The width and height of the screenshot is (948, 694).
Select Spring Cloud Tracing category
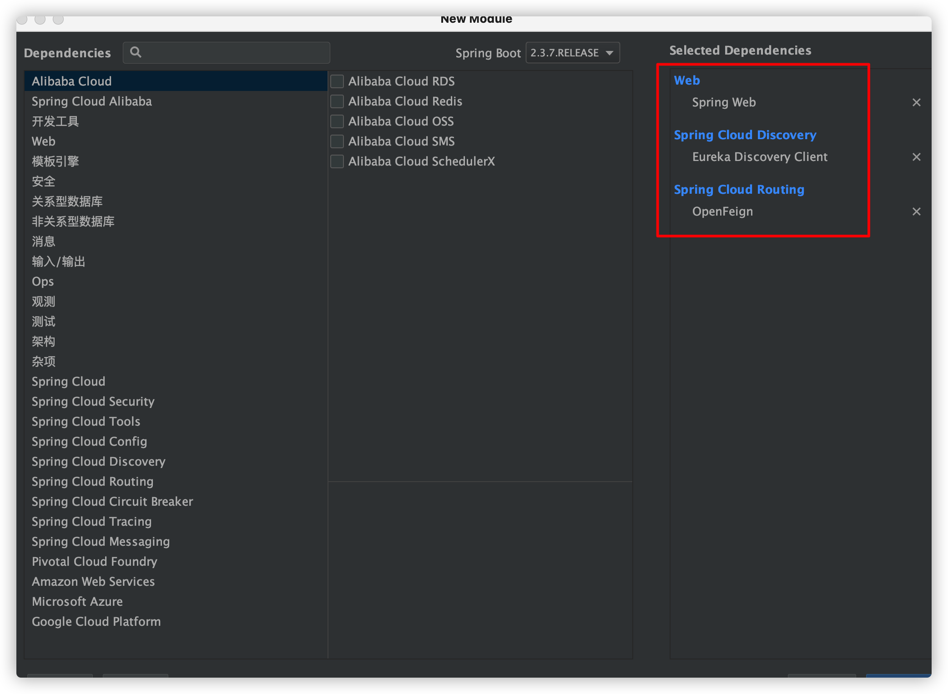point(176,522)
